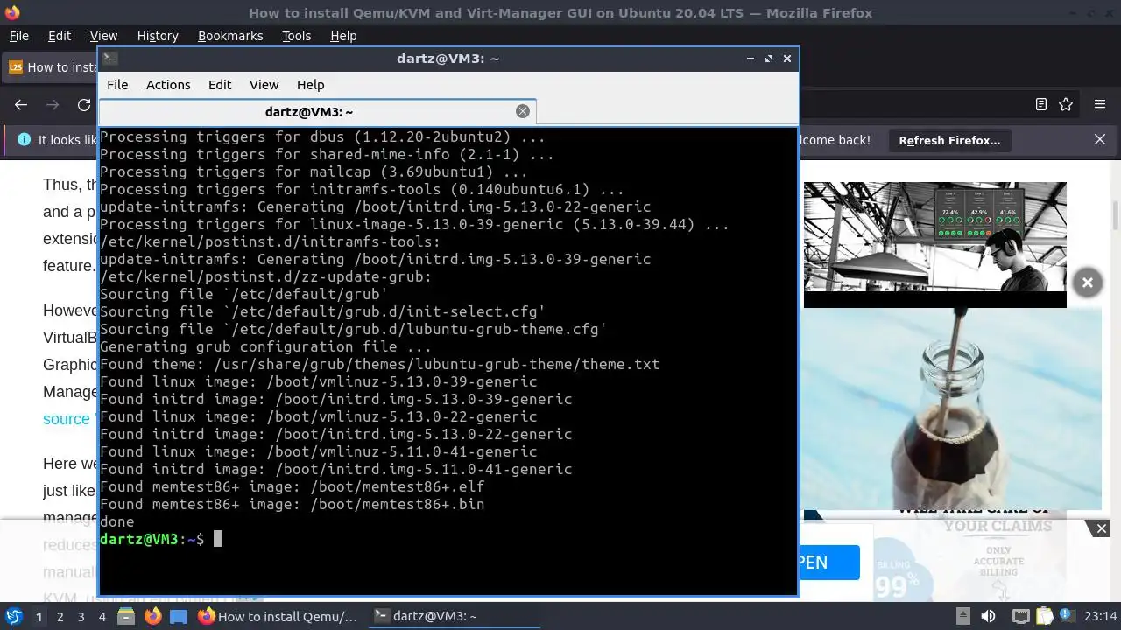Open the Firefox Bookmarks menu
Screen dimensions: 1121x630
[x=230, y=36]
